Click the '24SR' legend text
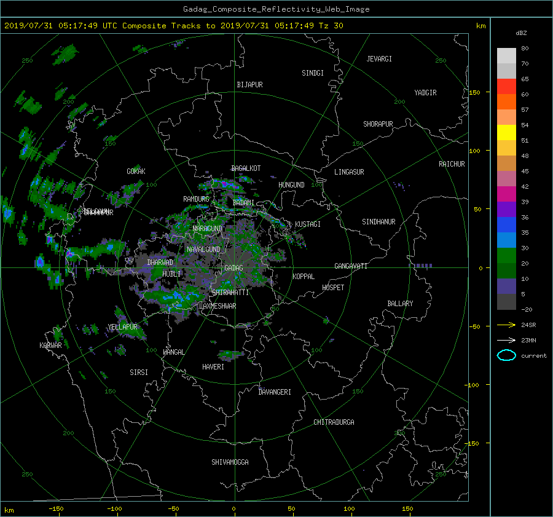The height and width of the screenshot is (517, 553). click(x=528, y=325)
